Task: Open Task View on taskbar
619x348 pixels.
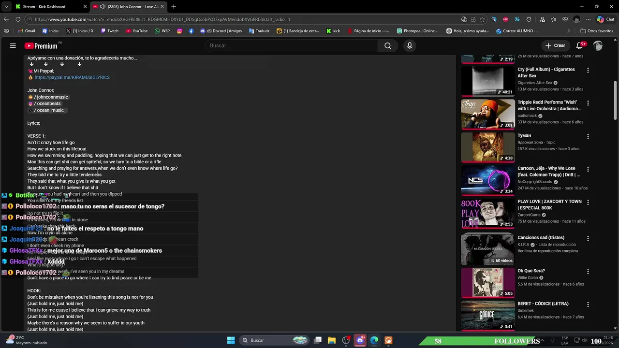Action: [x=318, y=340]
